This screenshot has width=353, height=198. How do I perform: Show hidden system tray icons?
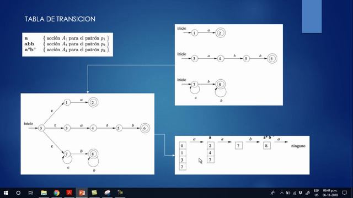(282, 193)
